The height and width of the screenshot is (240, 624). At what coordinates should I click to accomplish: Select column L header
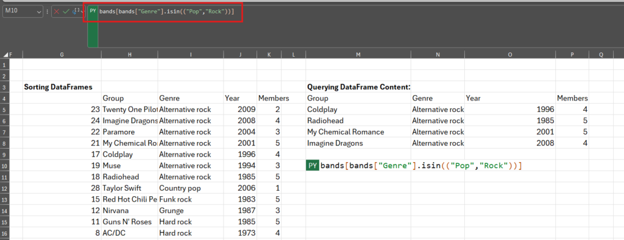click(293, 55)
